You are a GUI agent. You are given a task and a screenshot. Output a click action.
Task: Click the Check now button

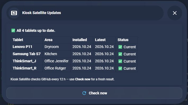[x=94, y=93]
